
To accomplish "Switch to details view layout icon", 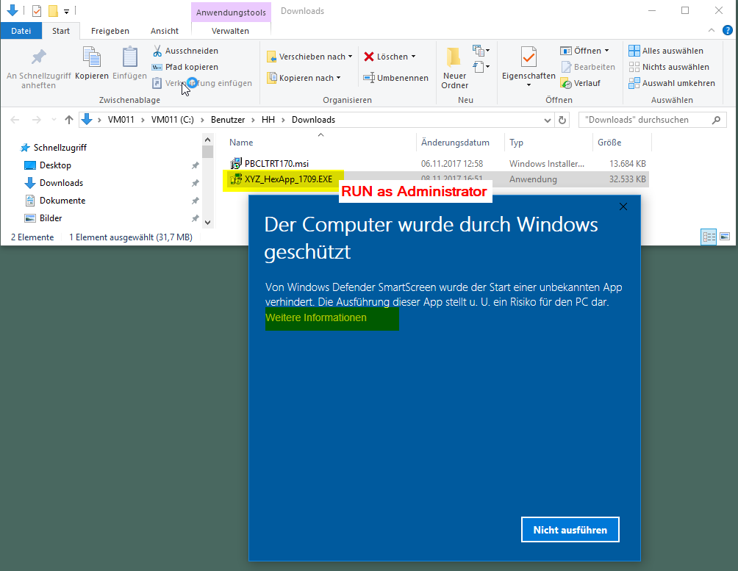I will 709,237.
